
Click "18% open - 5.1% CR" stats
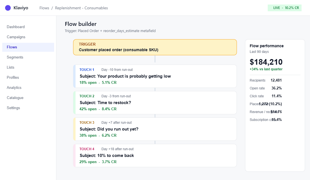(98, 82)
